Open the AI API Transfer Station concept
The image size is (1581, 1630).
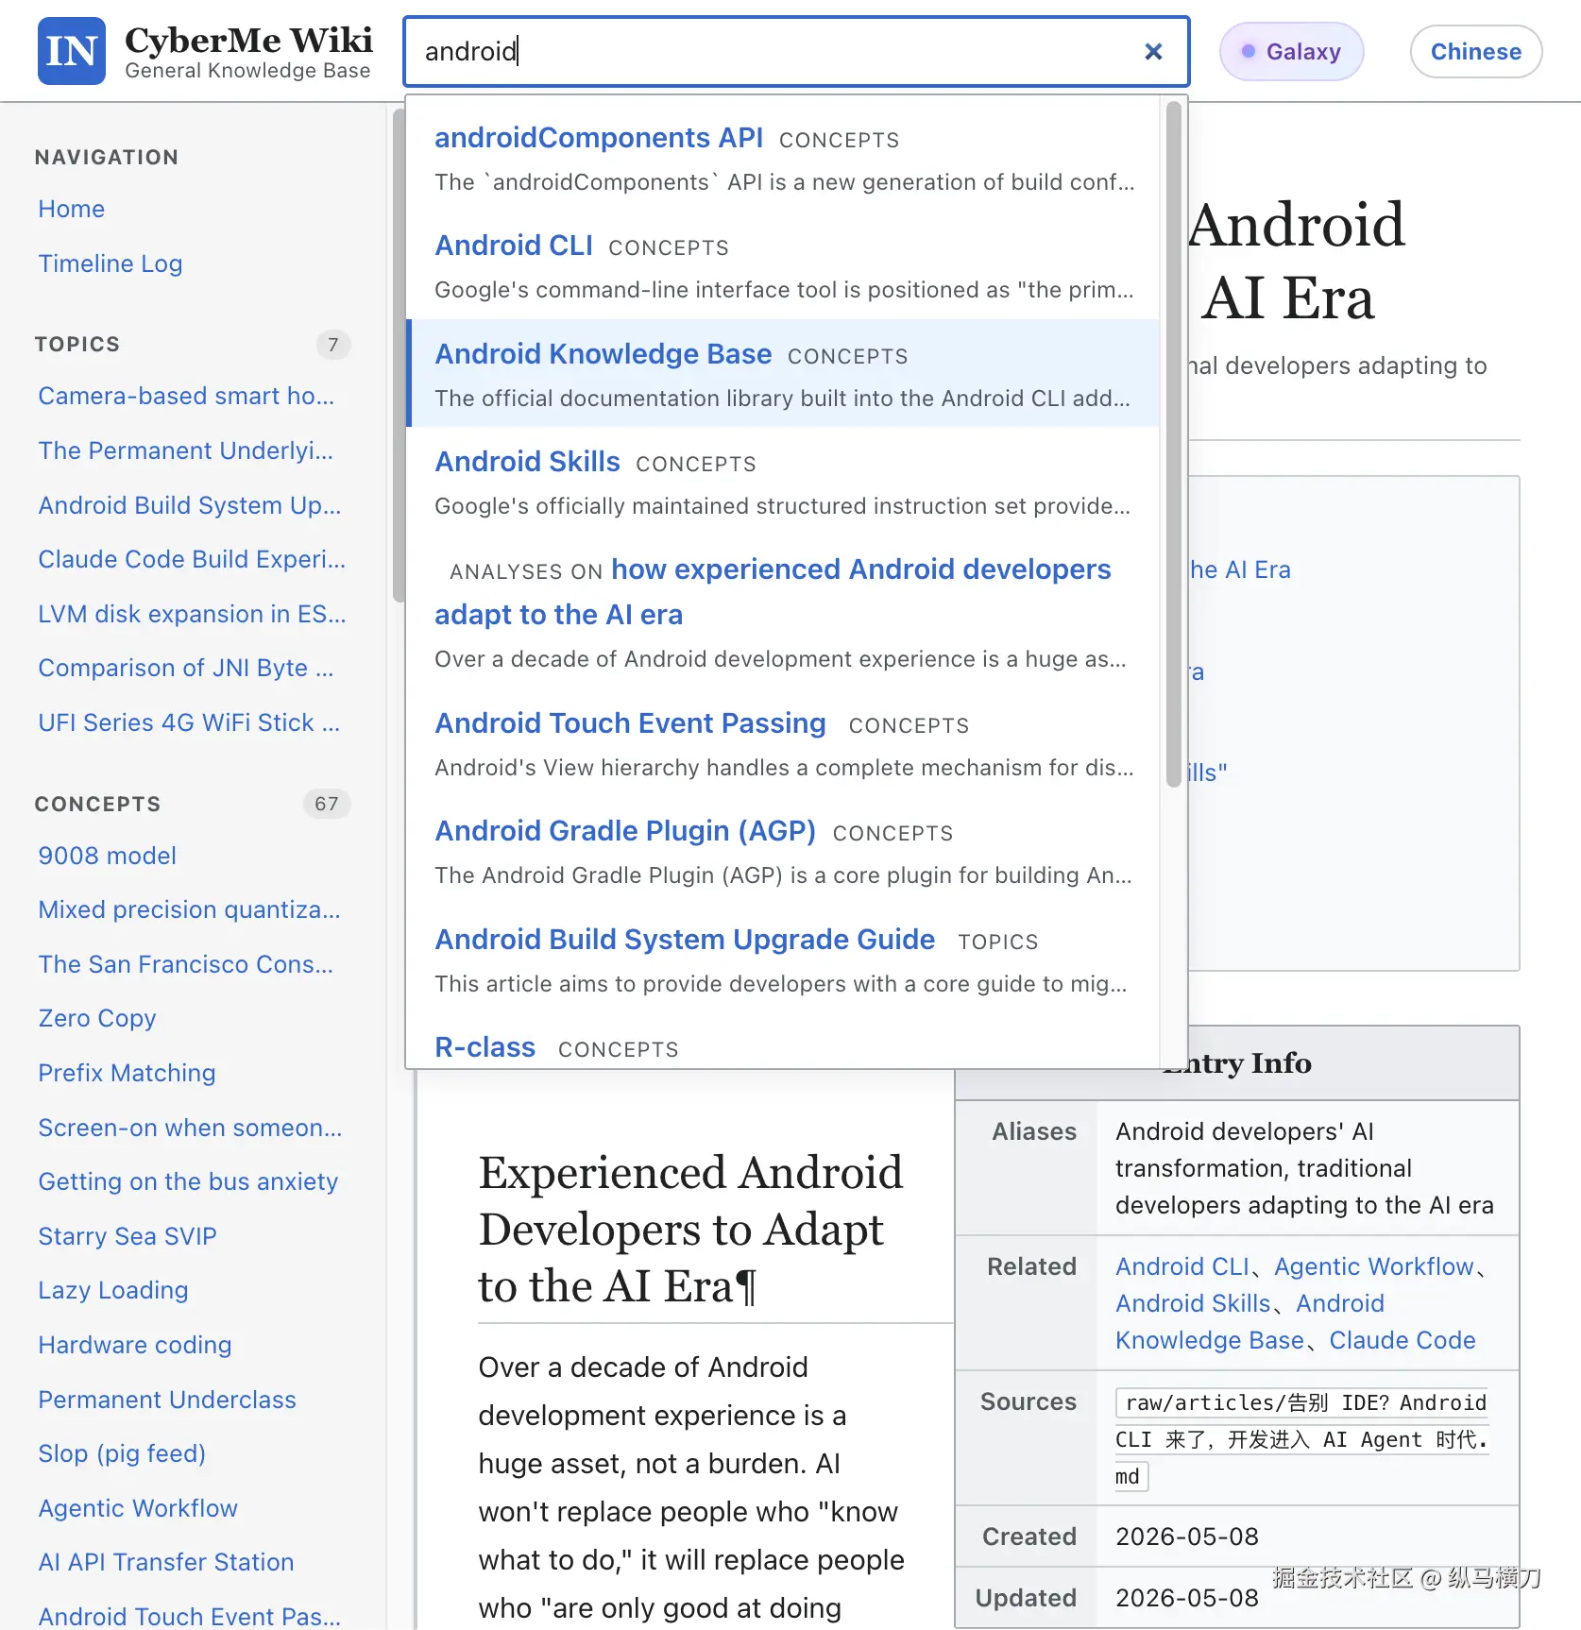[x=166, y=1562]
